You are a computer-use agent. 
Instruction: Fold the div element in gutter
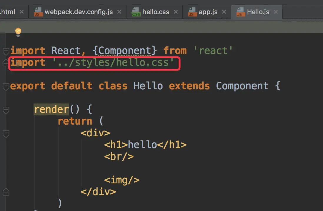(6, 134)
